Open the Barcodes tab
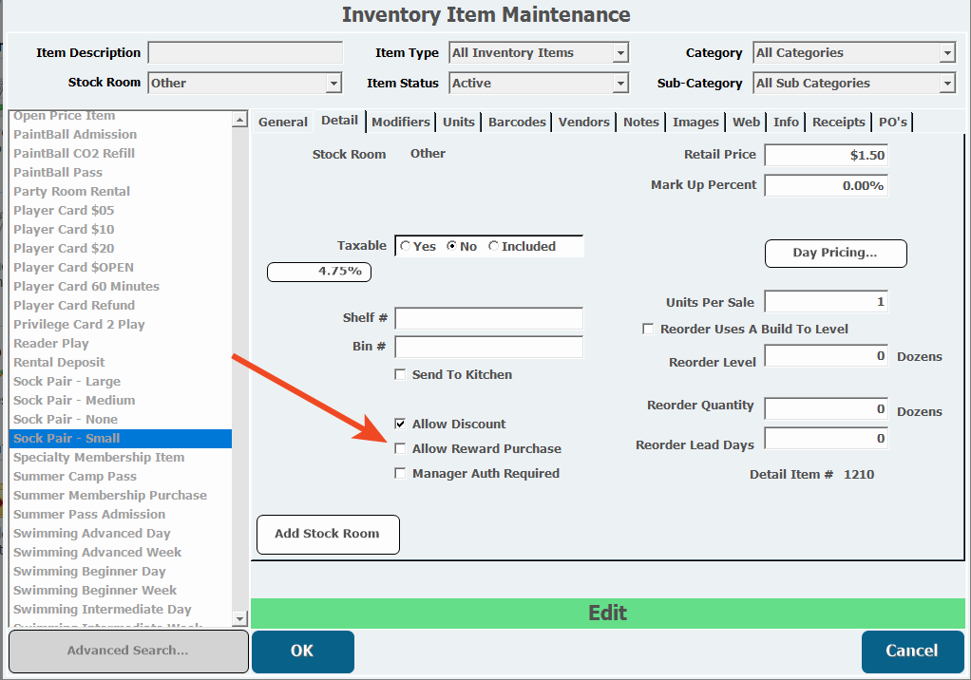The height and width of the screenshot is (680, 971). click(517, 122)
